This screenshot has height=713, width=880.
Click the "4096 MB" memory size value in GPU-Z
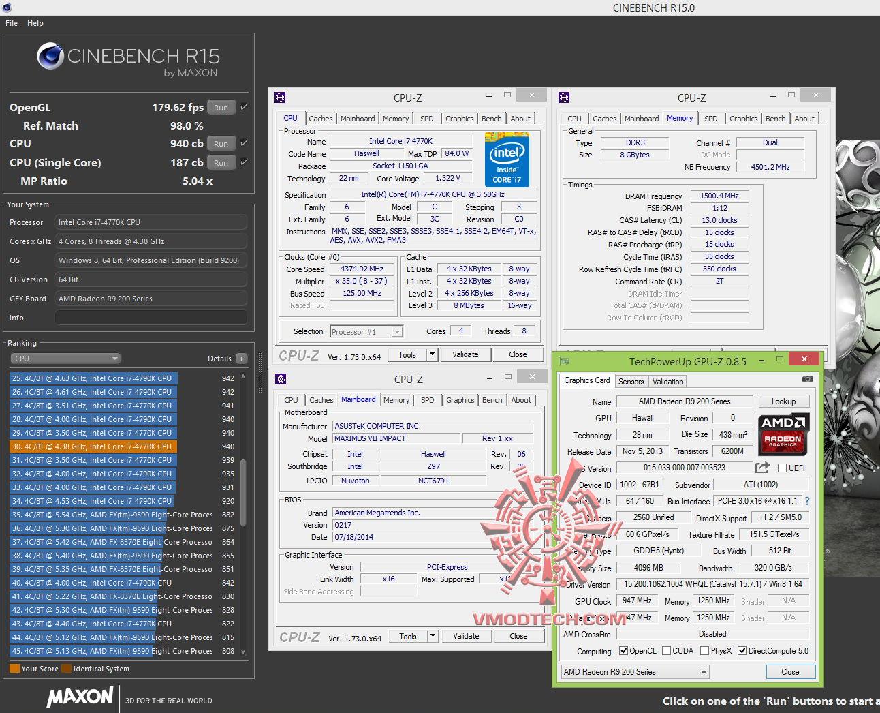coord(648,567)
